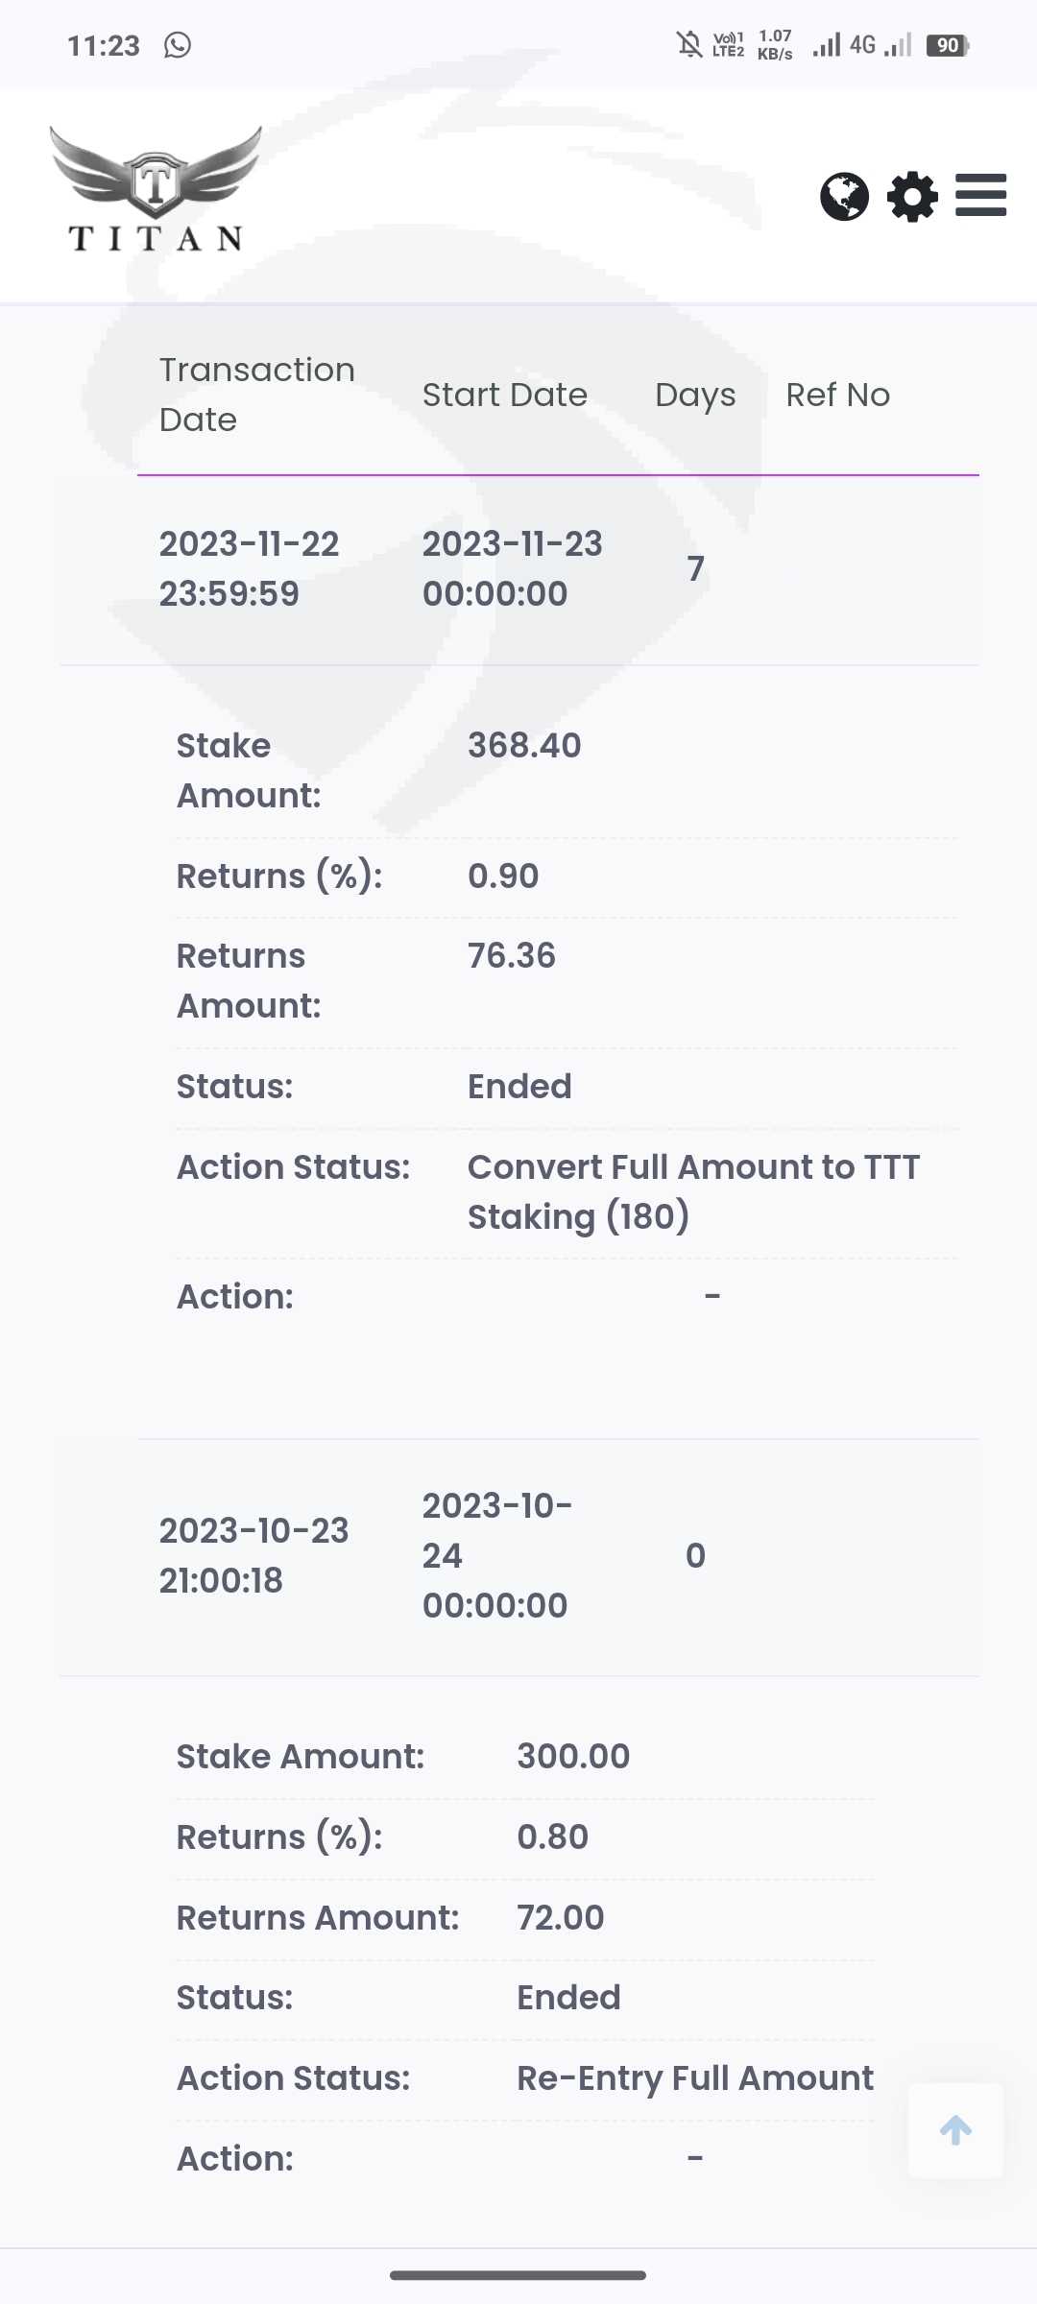Select the Transaction Date column header
The height and width of the screenshot is (2304, 1037).
(256, 395)
